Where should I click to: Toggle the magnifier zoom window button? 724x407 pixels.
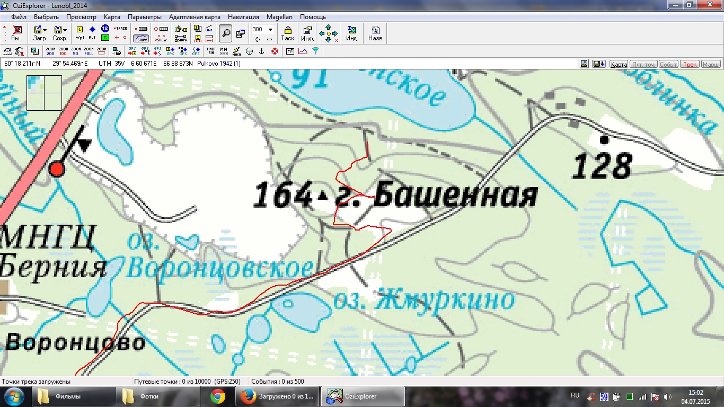pyautogui.click(x=226, y=33)
